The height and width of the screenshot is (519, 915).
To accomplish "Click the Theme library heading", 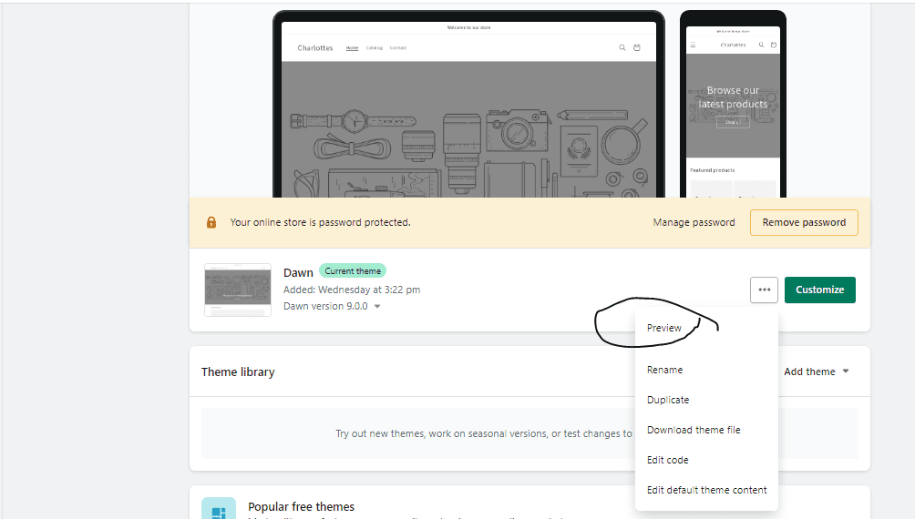I will 238,372.
